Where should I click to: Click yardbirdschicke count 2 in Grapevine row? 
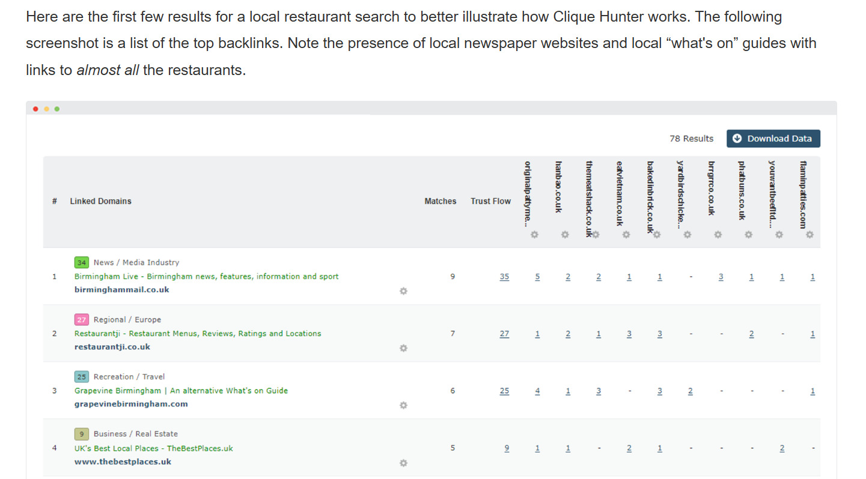coord(690,391)
